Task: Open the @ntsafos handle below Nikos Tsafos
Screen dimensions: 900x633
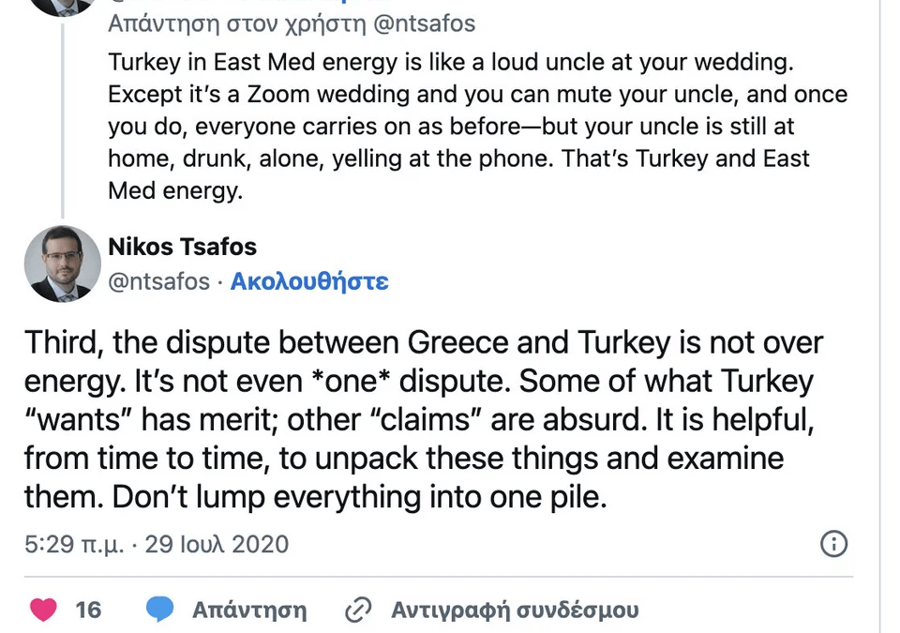Action: click(159, 281)
